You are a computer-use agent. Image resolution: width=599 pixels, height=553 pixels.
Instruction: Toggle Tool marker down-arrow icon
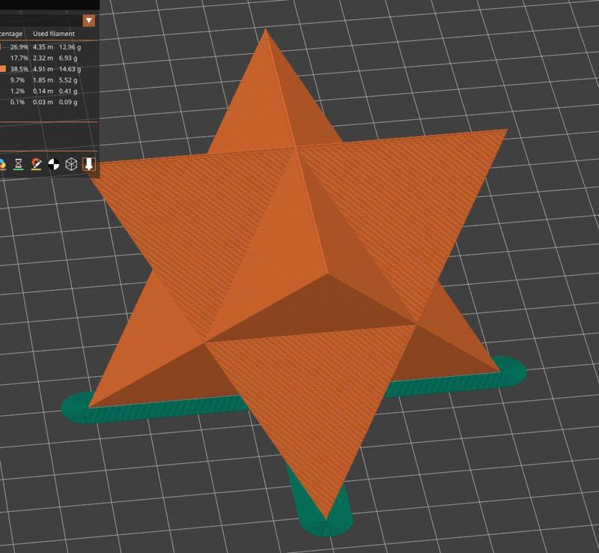click(x=88, y=164)
